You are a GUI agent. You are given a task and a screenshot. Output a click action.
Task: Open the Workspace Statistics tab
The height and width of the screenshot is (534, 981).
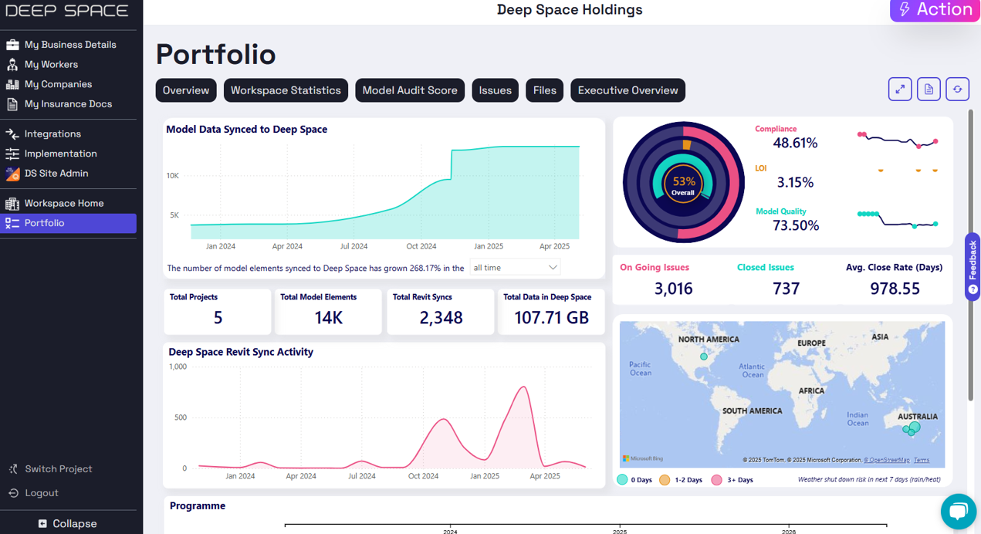286,90
